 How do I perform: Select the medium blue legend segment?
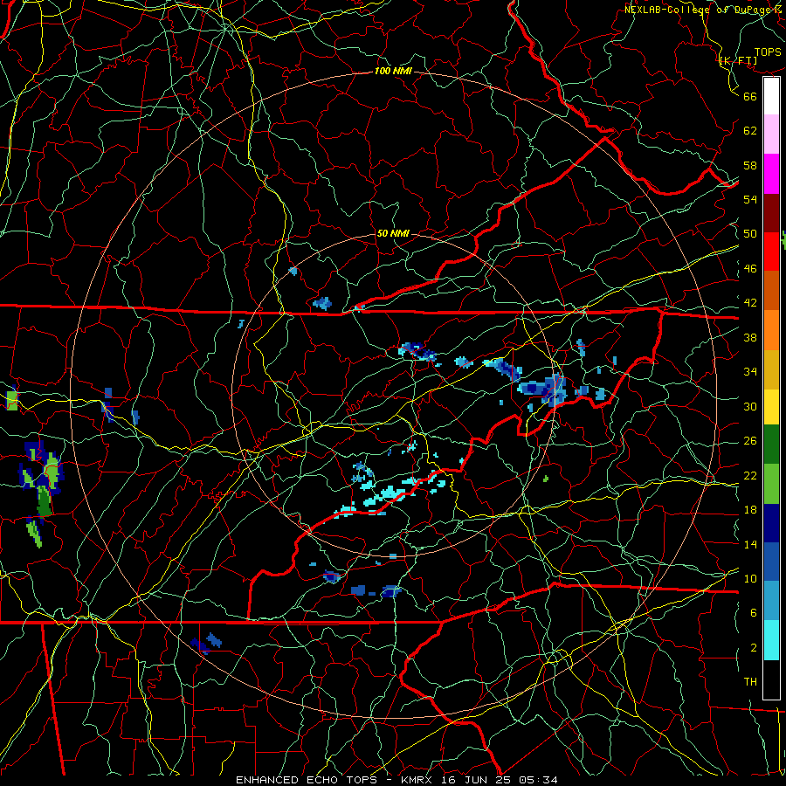[771, 562]
